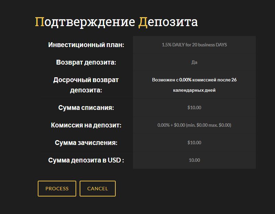The height and width of the screenshot is (214, 275).
Task: Click the 10.00 USD deposit amount value
Action: tap(194, 160)
